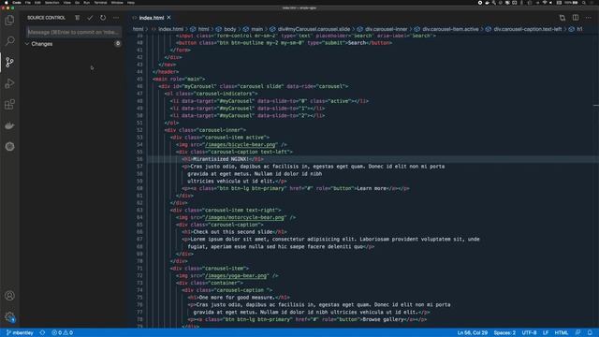
Task: Select the Source Control activity bar icon
Action: (9, 62)
